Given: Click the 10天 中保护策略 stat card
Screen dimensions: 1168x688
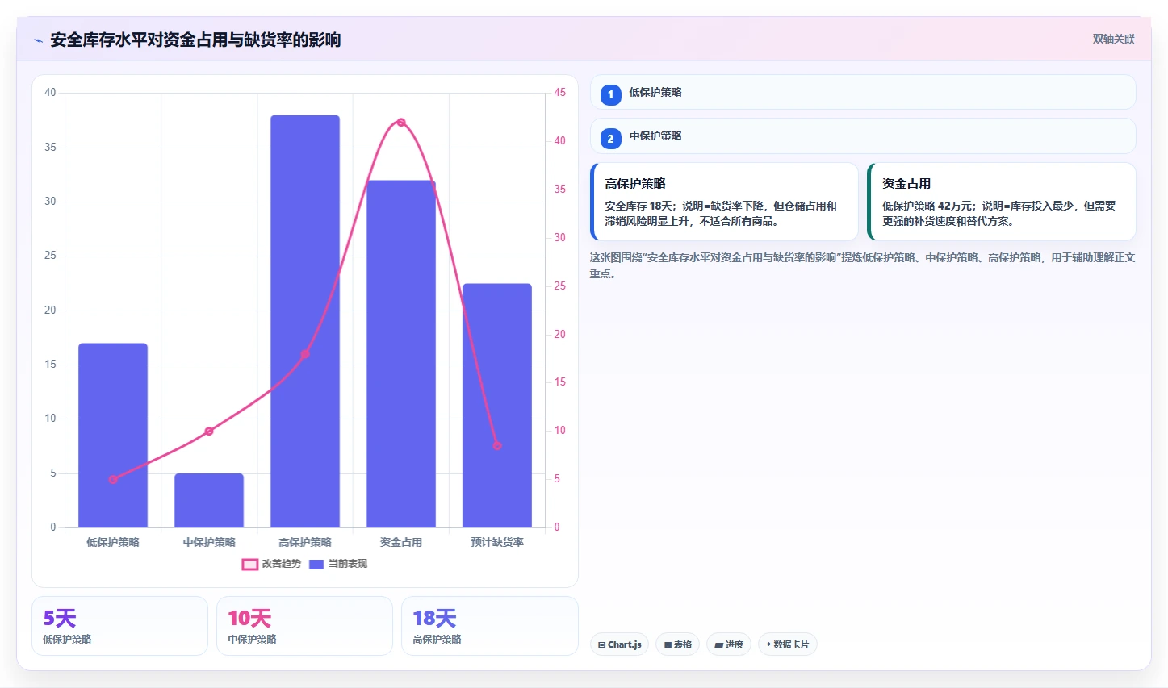Looking at the screenshot, I should pos(304,626).
